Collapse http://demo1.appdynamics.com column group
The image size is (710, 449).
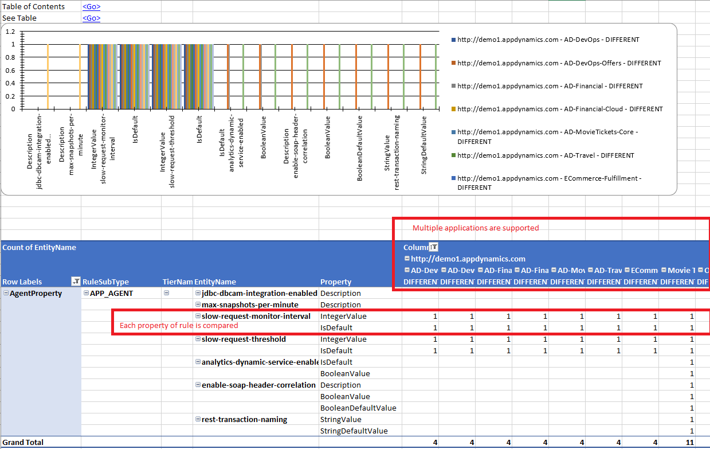[x=407, y=259]
